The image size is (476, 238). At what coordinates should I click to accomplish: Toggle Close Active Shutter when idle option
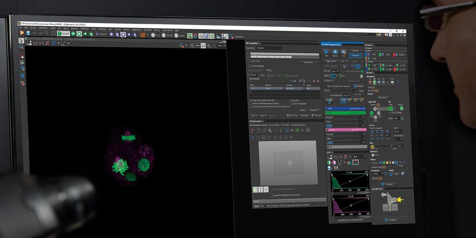pos(251,100)
